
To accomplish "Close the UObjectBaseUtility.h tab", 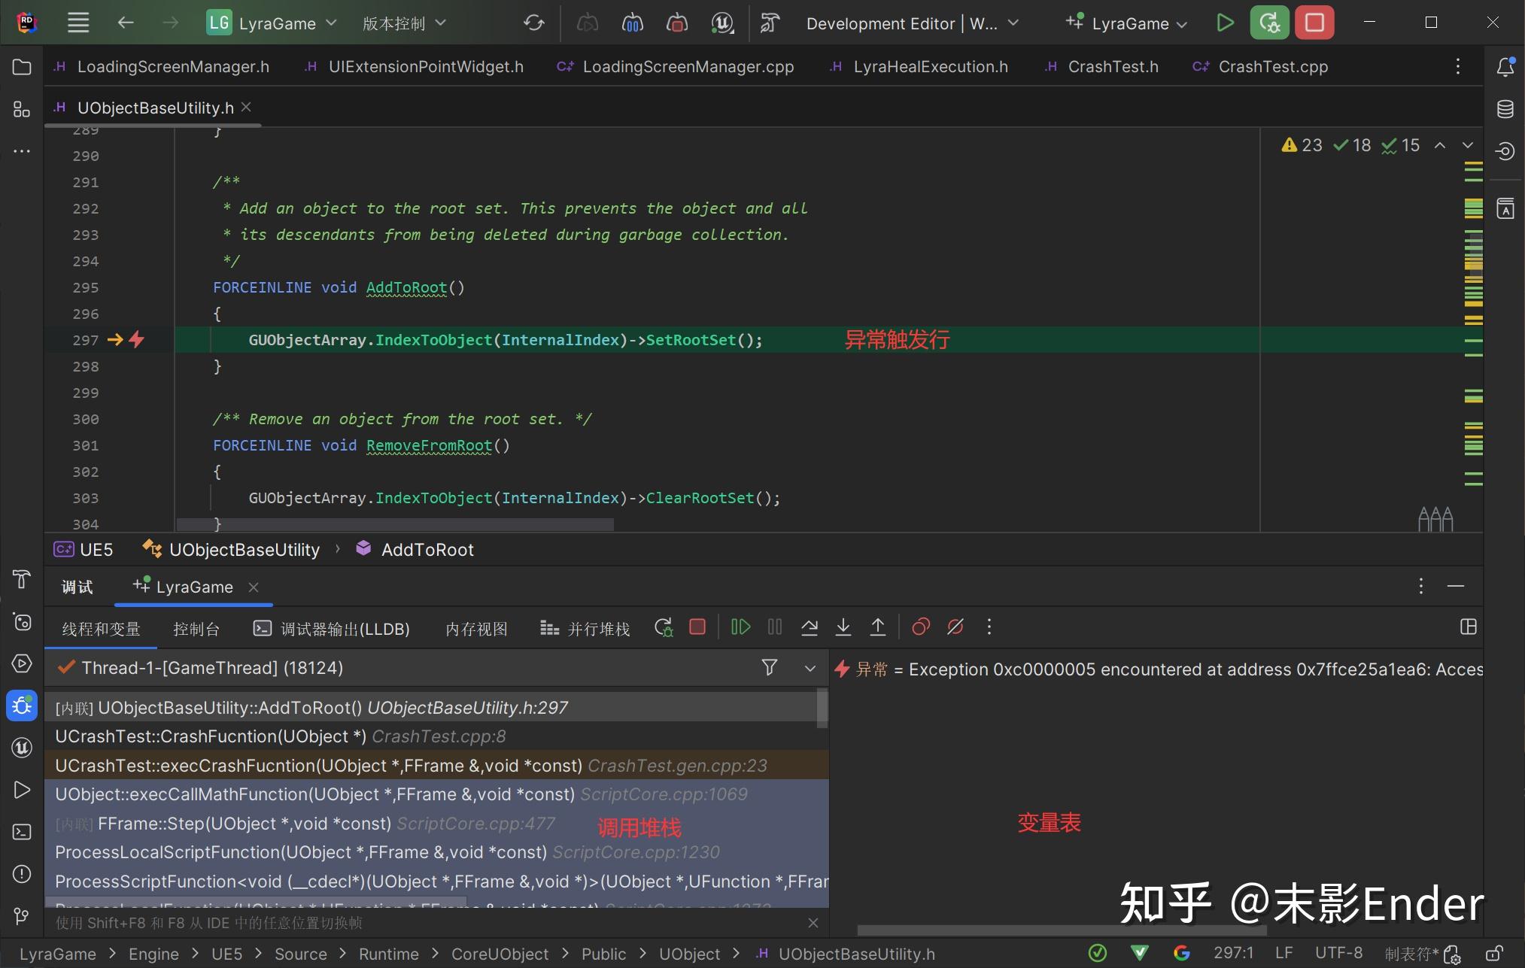I will point(246,108).
